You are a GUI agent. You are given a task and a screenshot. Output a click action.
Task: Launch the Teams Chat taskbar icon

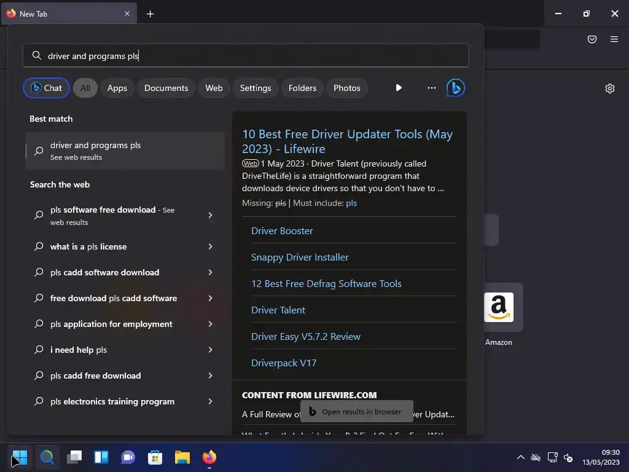[x=128, y=457]
